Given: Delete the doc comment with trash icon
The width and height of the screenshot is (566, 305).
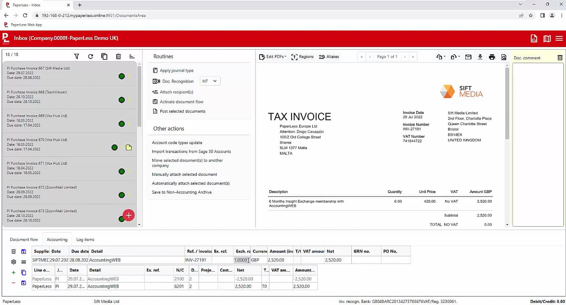Looking at the screenshot, I should click(x=560, y=58).
